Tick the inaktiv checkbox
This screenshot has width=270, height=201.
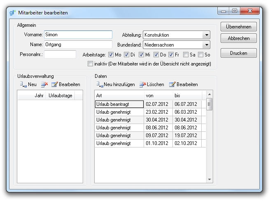[x=91, y=64]
